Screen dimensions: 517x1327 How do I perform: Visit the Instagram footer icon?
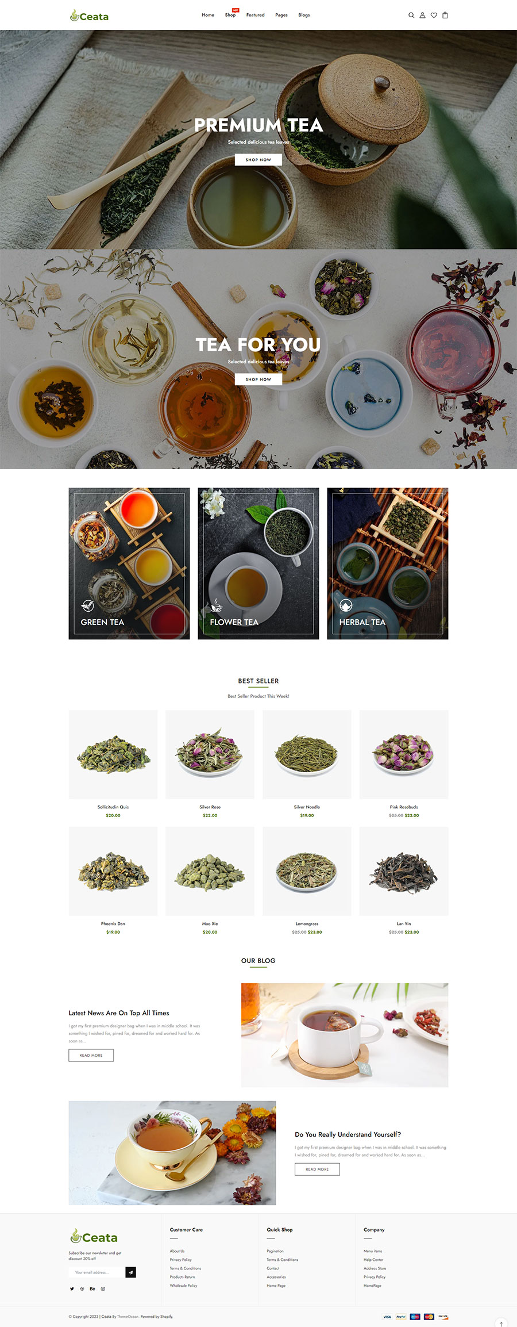coord(103,1288)
